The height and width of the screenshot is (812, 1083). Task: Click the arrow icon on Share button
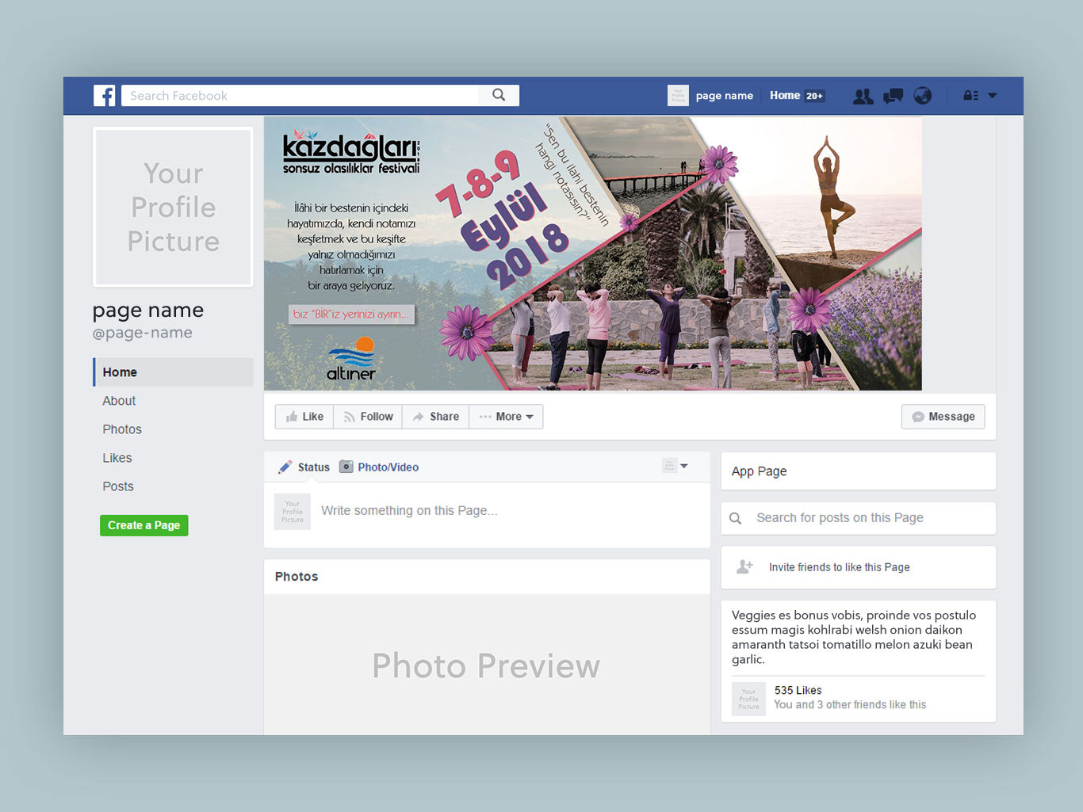[x=419, y=417]
